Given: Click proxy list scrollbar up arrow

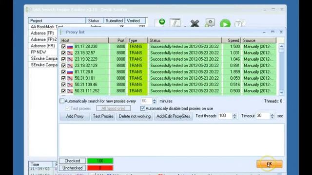Looking at the screenshot, I should (281, 47).
